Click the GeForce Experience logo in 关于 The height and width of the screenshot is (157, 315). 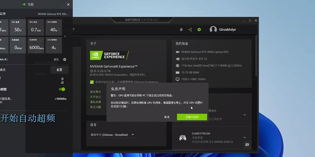(109, 55)
